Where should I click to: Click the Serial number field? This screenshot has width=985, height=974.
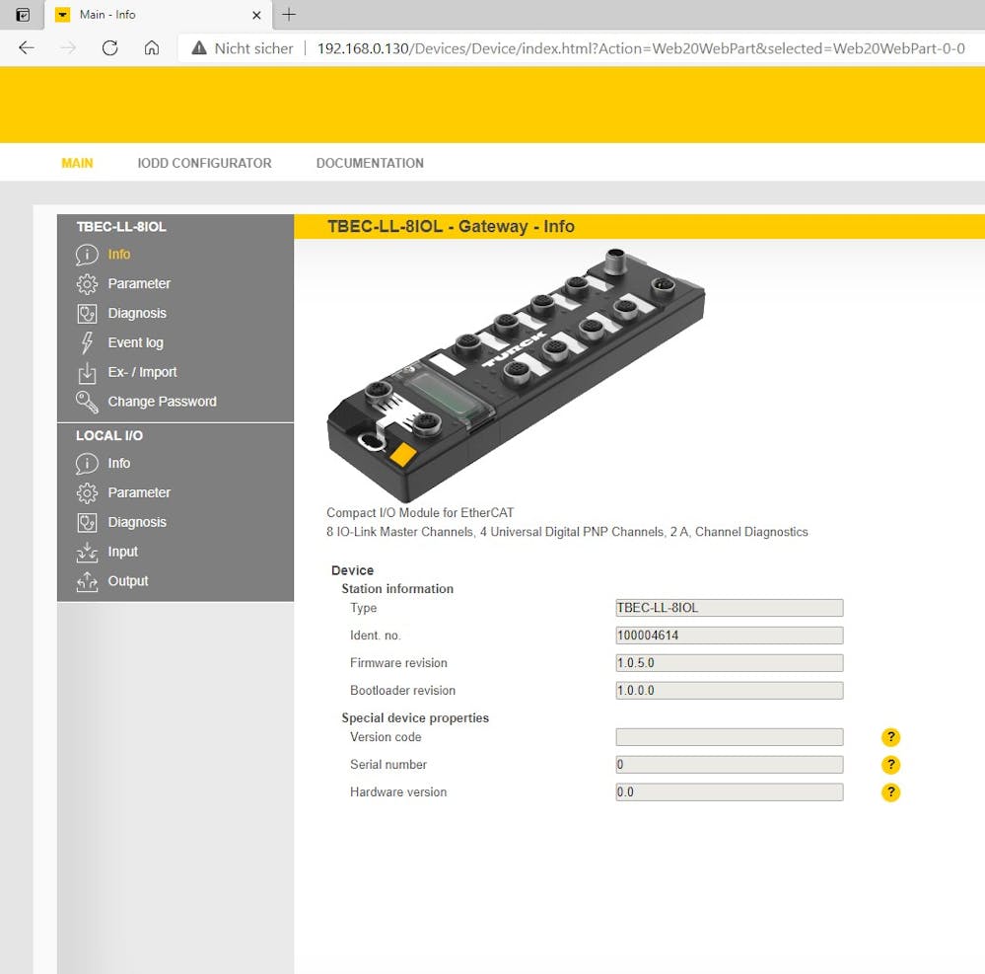(730, 765)
